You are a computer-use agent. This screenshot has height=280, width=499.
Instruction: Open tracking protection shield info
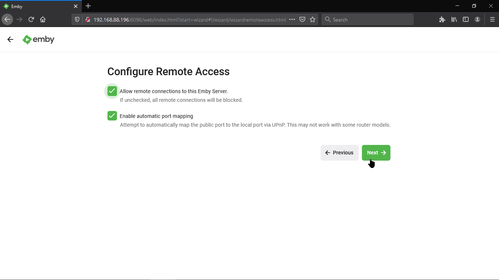[77, 20]
